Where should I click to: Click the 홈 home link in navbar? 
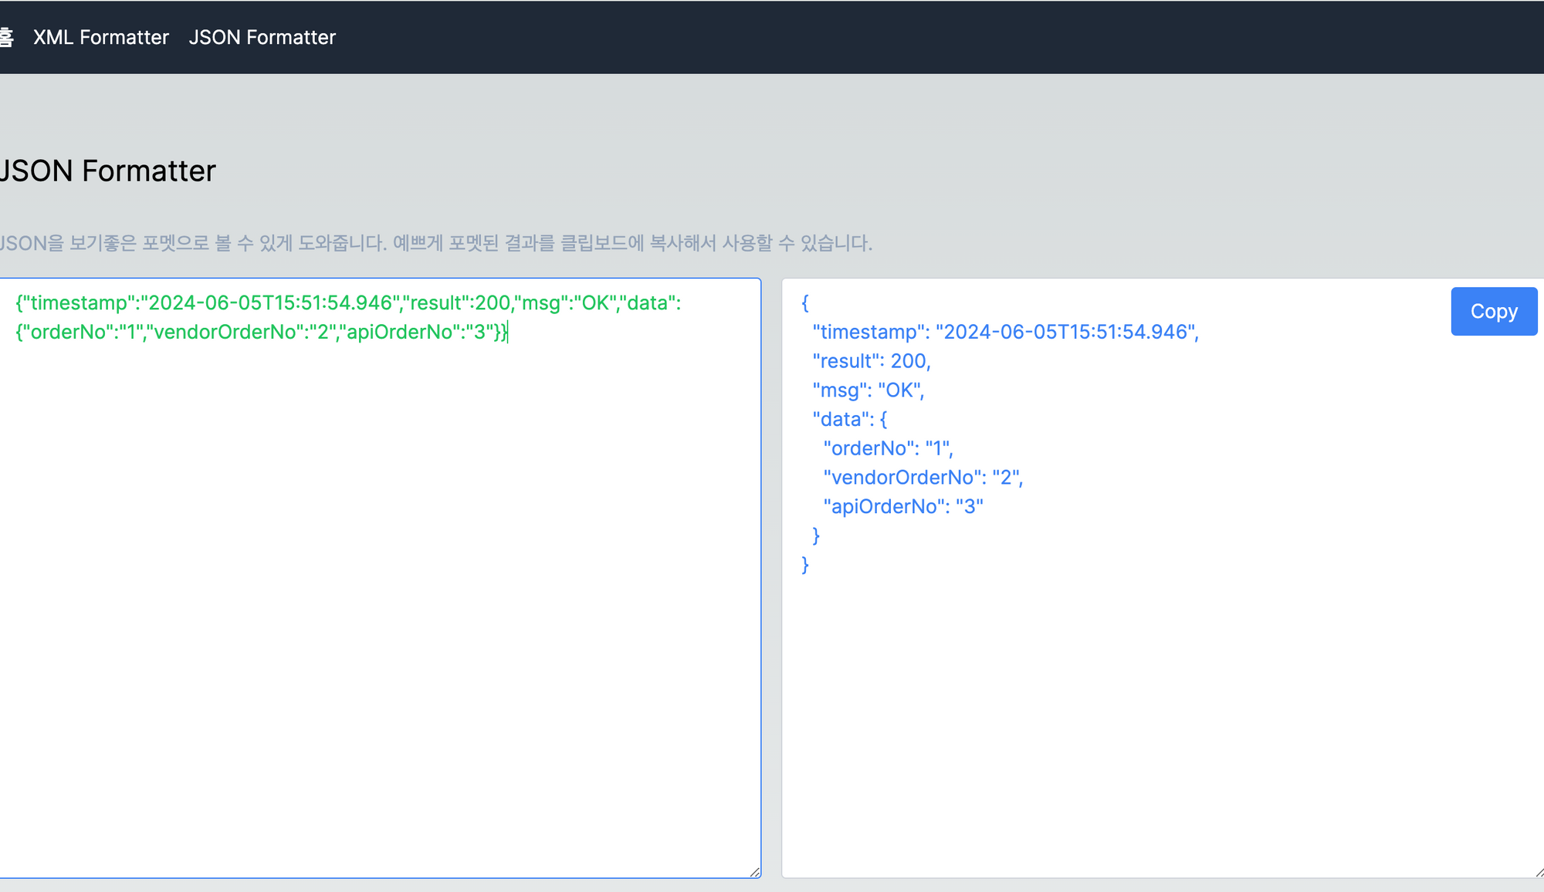[6, 37]
